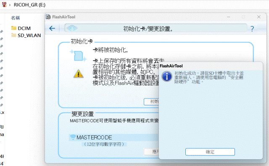Click the wireless signal icon in header
The width and height of the screenshot is (269, 166).
72,28
